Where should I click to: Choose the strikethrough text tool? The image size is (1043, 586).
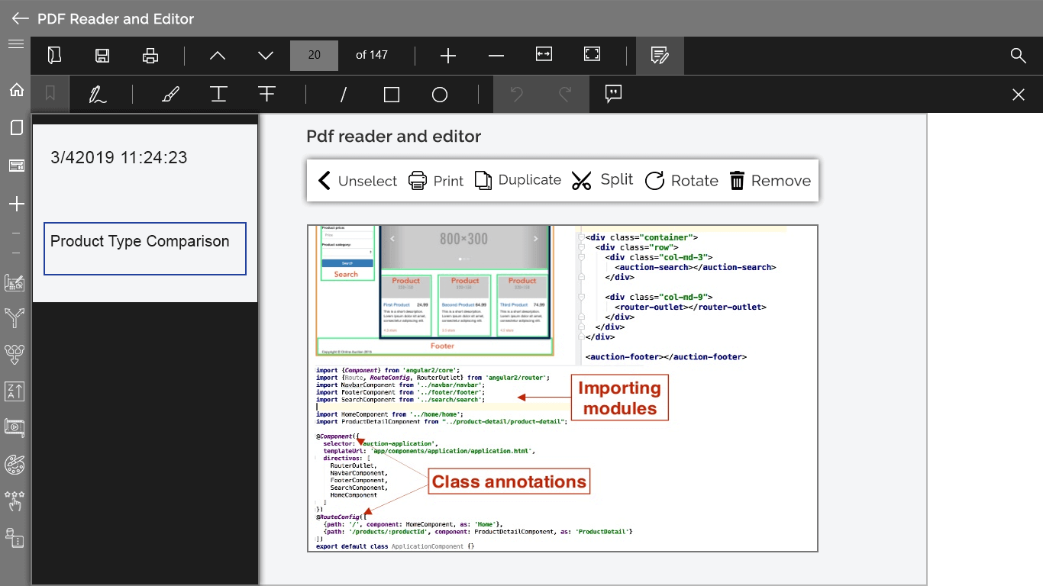pos(266,94)
